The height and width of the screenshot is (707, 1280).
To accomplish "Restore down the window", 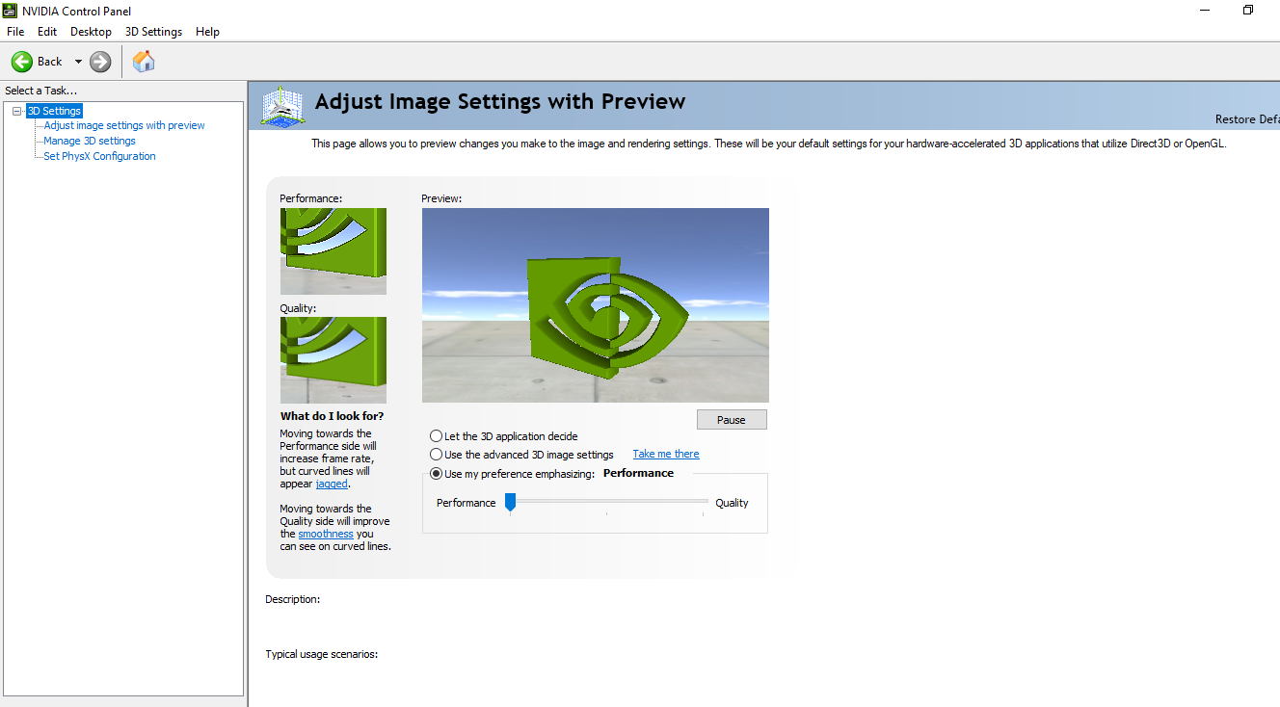I will (x=1248, y=10).
